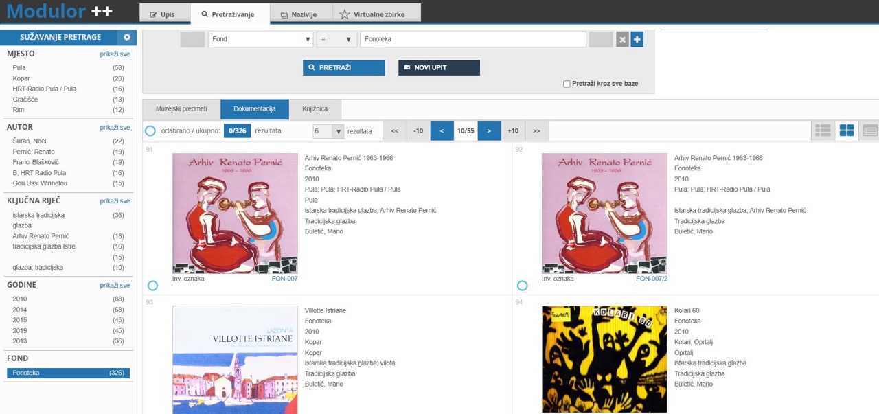Go to the next results page
The height and width of the screenshot is (414, 879).
coord(489,130)
